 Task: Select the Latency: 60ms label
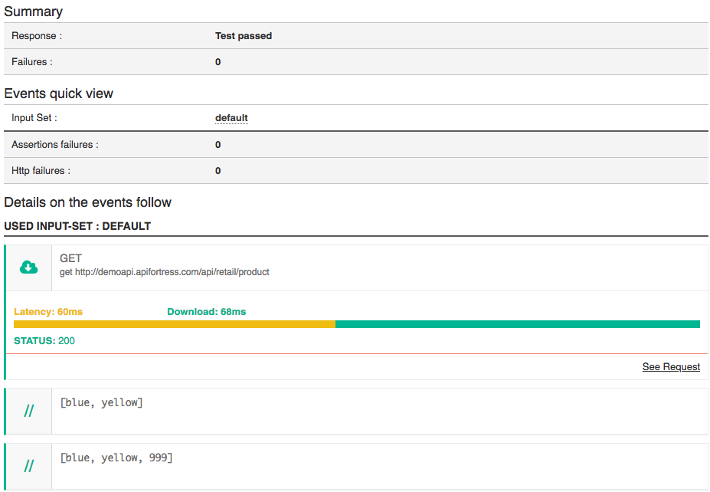(x=48, y=312)
